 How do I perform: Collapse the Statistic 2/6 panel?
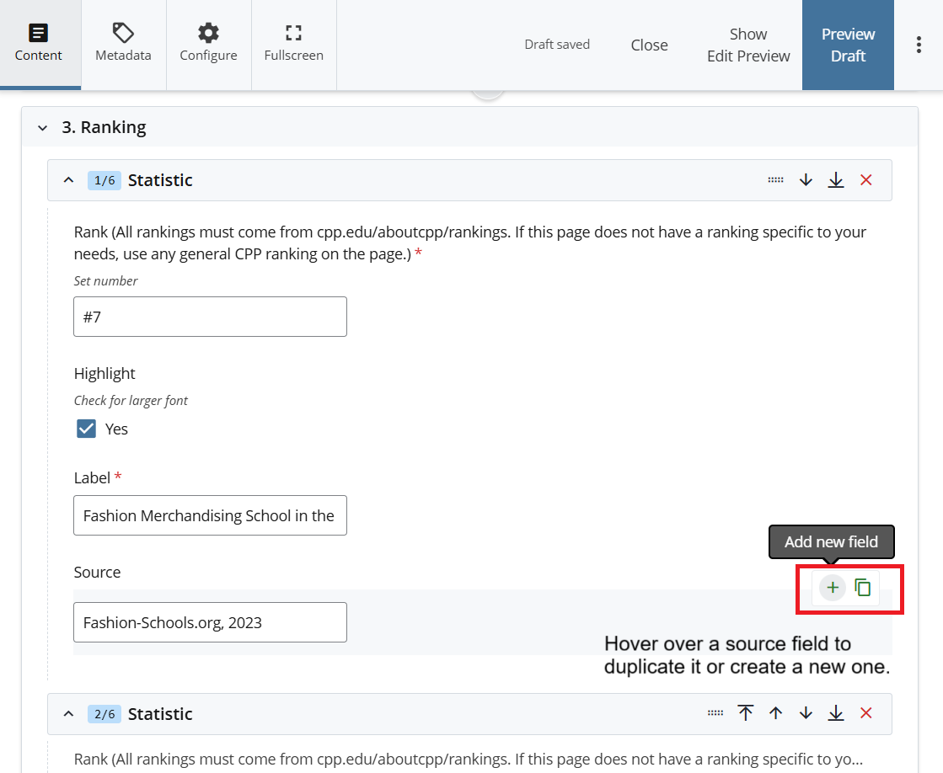pyautogui.click(x=69, y=714)
